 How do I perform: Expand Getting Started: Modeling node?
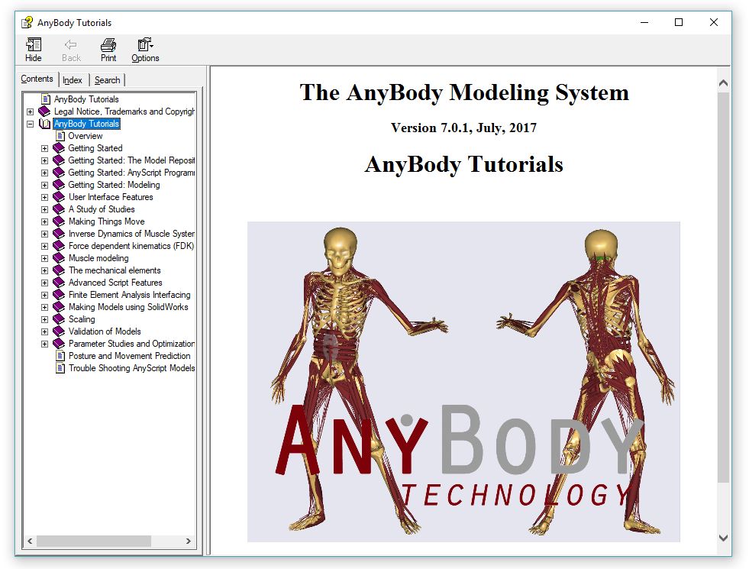pos(44,185)
